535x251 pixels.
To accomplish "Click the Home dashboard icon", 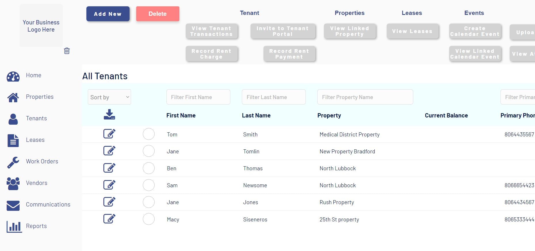I will pos(13,76).
